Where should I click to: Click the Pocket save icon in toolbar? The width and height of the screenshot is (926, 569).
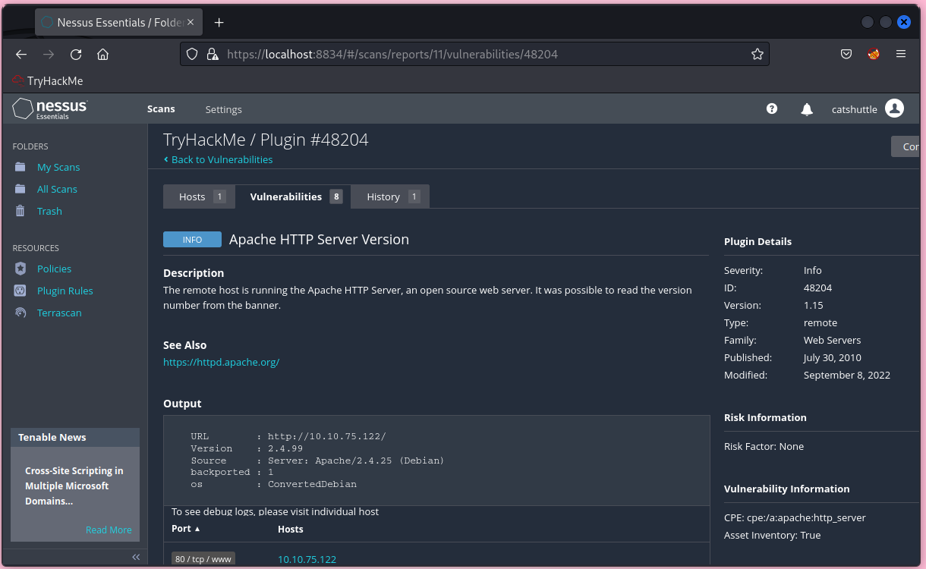[846, 54]
